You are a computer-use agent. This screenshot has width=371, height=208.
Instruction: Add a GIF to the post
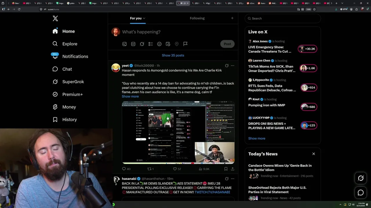point(133,44)
